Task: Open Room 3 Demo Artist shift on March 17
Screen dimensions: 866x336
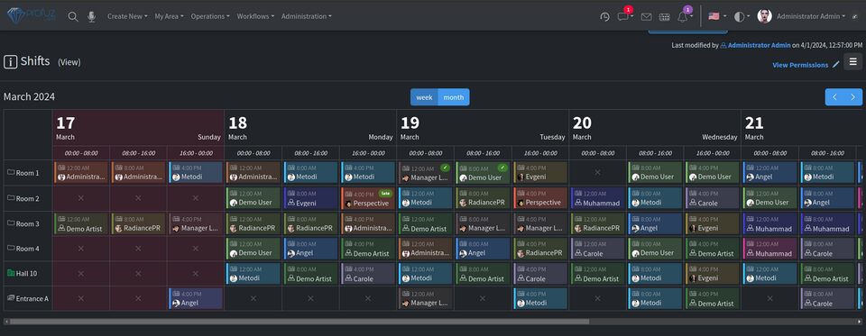Action: (x=81, y=223)
